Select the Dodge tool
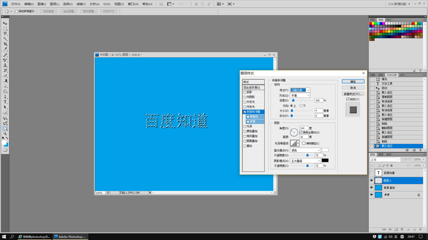 [x=5, y=91]
